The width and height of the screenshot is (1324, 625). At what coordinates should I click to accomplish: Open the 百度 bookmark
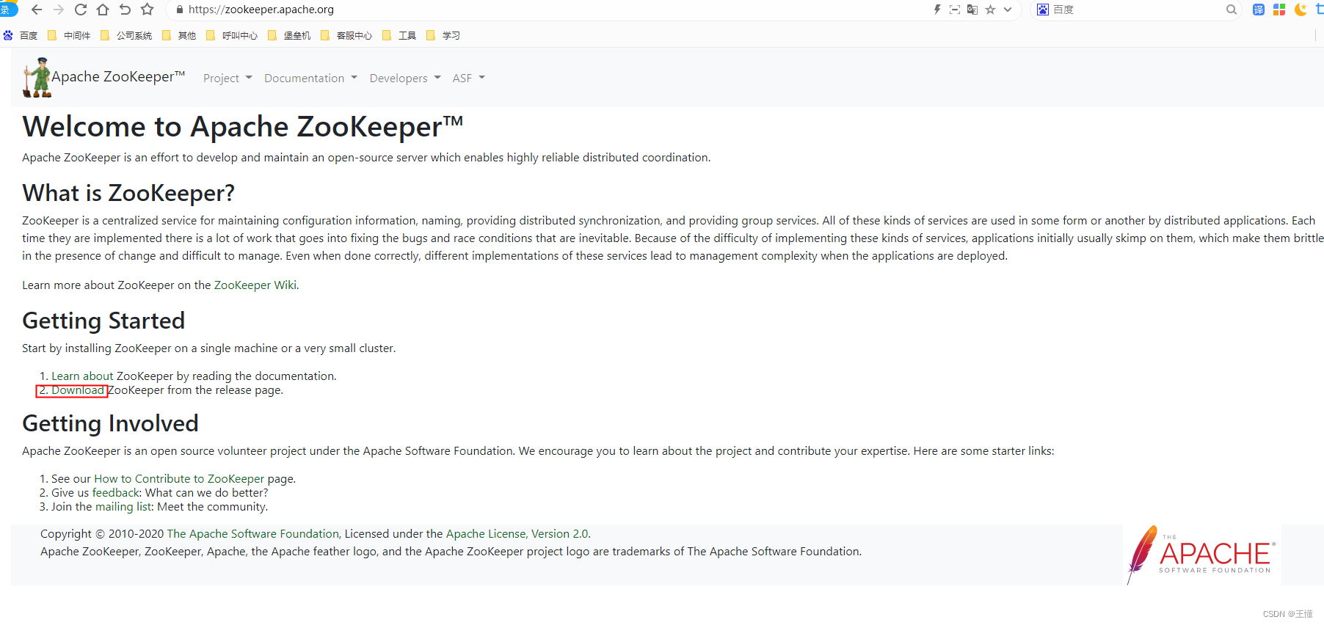(x=21, y=35)
